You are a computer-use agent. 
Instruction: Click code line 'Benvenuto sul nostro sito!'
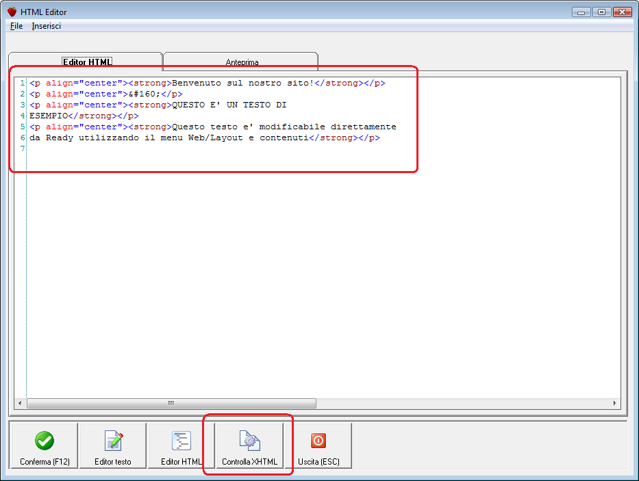coord(243,83)
